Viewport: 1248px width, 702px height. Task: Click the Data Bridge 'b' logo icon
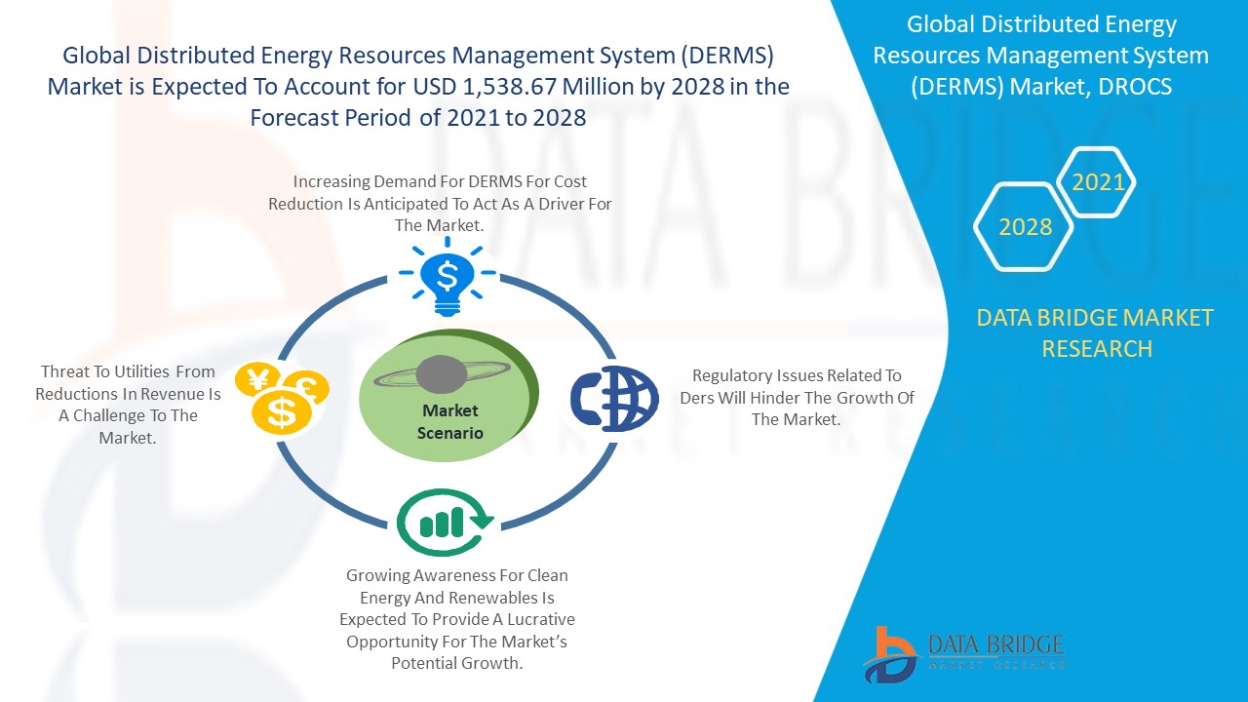(889, 653)
